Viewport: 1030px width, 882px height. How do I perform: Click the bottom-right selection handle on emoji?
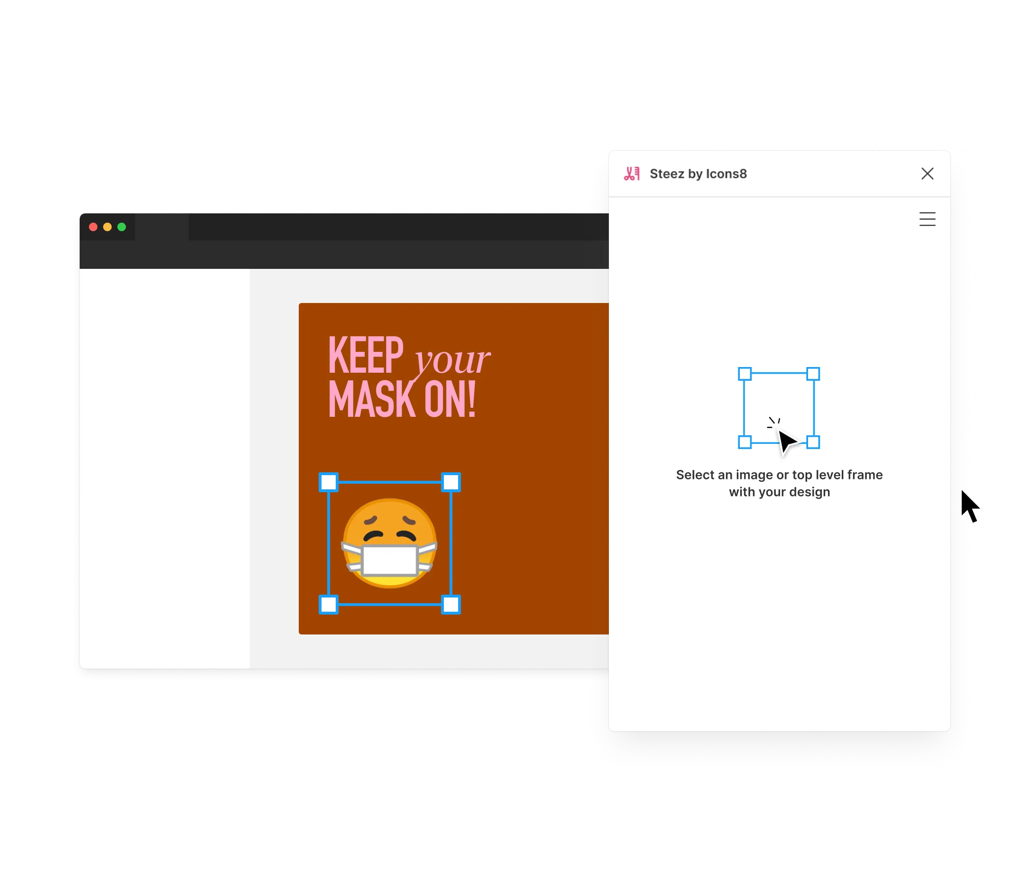pos(451,605)
